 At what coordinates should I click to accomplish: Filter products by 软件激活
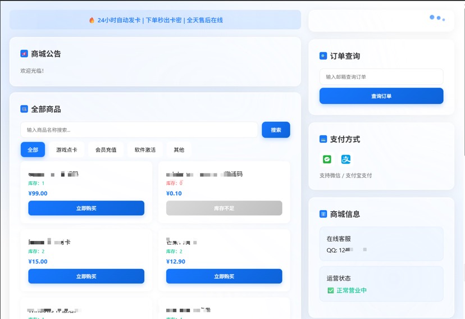(x=145, y=150)
